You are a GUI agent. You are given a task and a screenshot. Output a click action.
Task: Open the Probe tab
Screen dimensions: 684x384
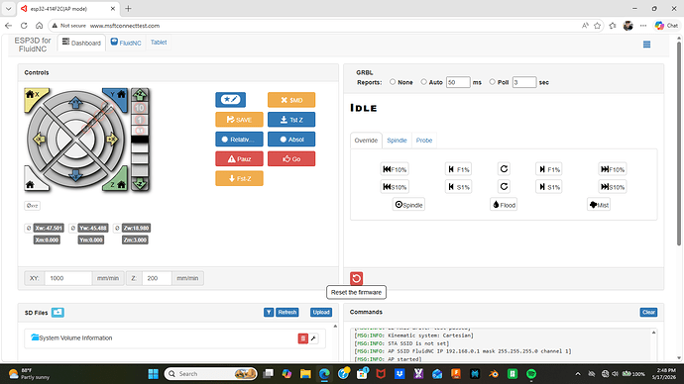[x=424, y=141]
